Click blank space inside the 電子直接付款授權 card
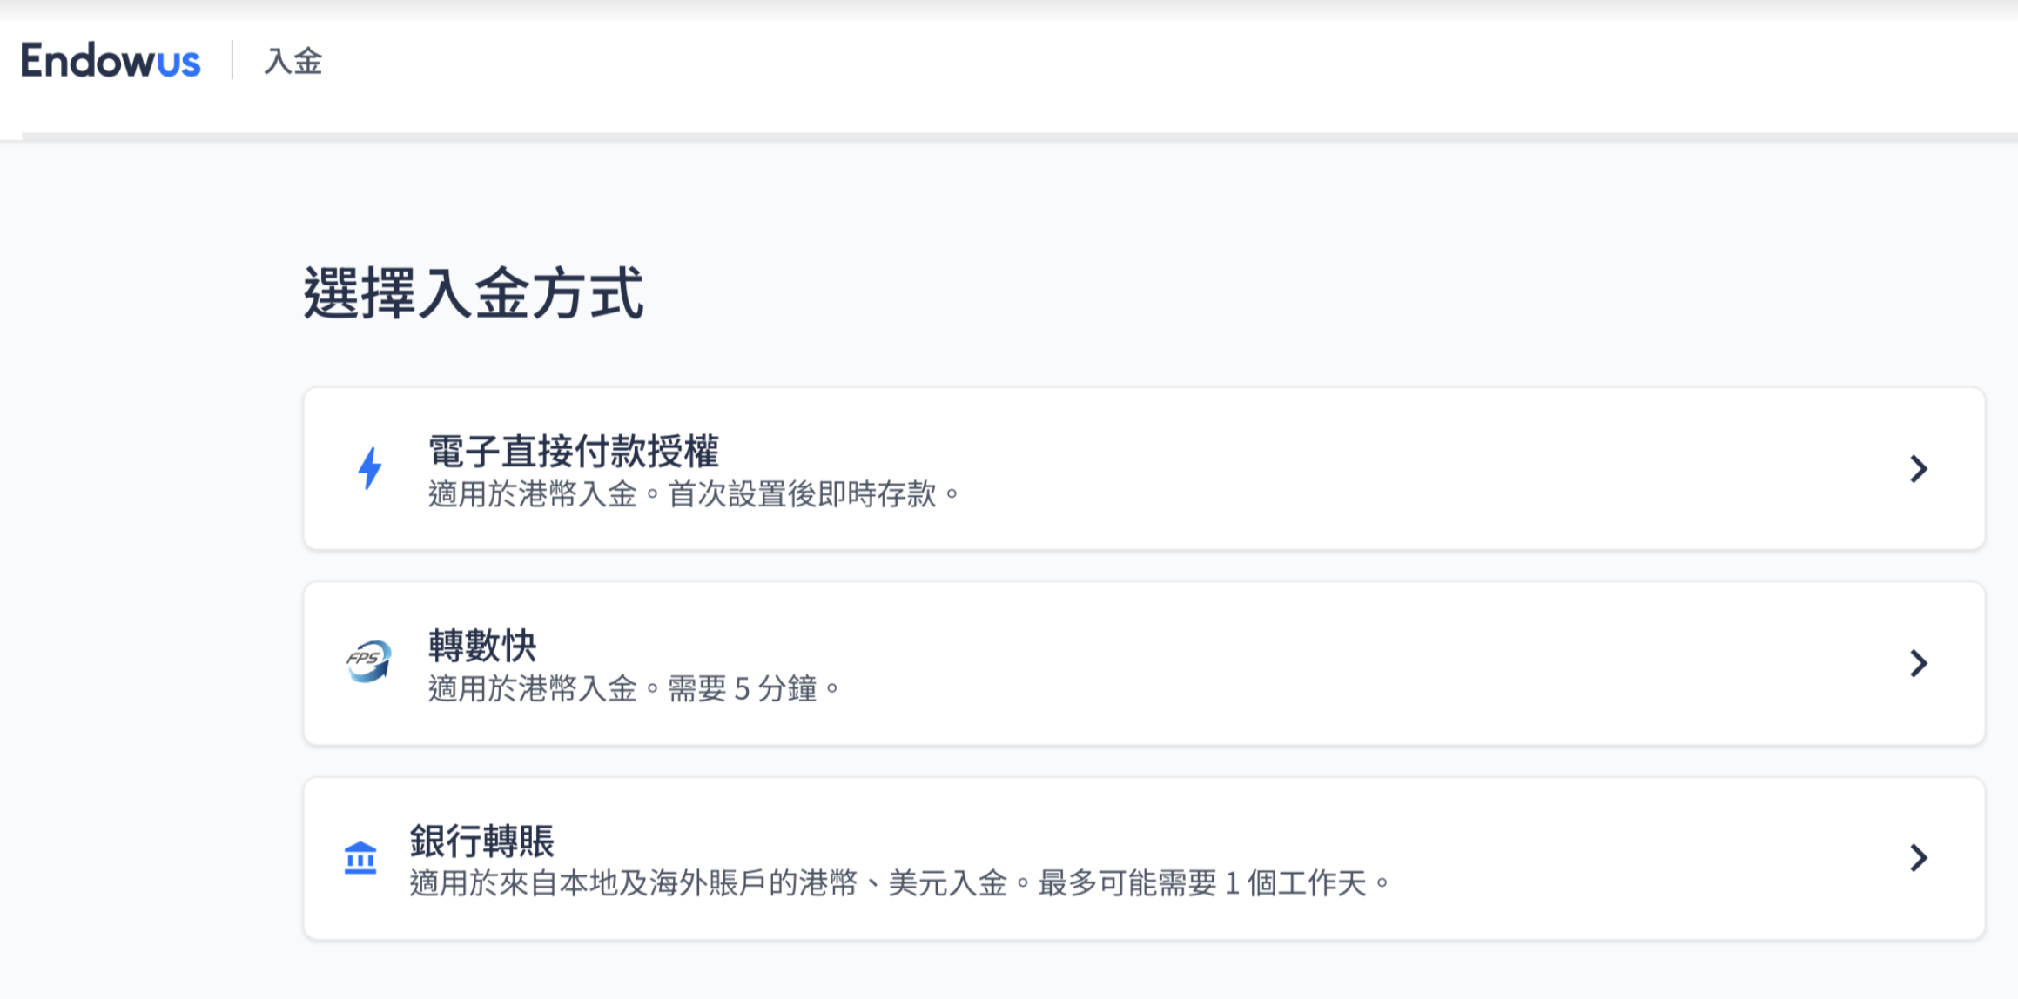 tap(1393, 469)
